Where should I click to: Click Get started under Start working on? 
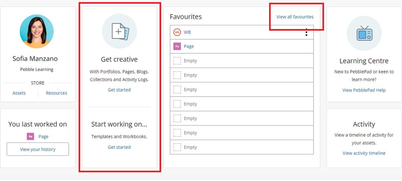tap(119, 147)
